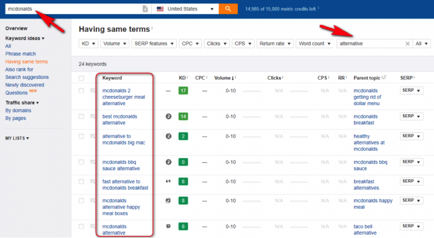The width and height of the screenshot is (434, 238).
Task: Clear the 'alternative' filter with X icon
Action: pyautogui.click(x=407, y=44)
